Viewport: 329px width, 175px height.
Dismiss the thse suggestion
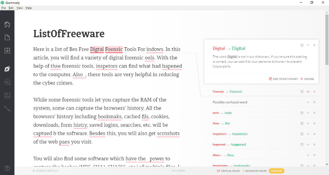click(314, 123)
